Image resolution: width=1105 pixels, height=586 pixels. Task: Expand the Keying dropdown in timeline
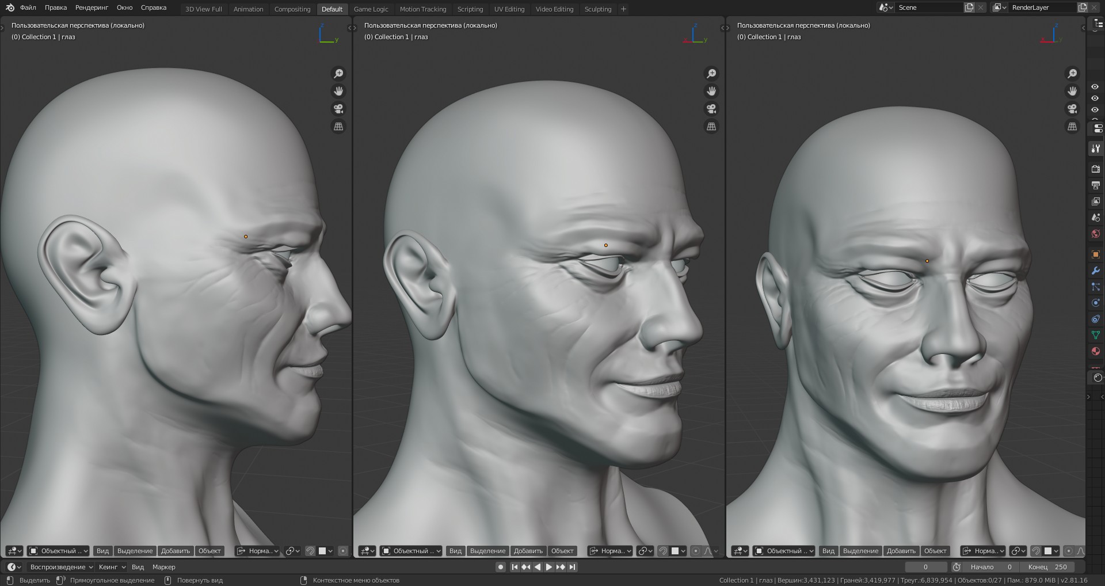coord(112,567)
